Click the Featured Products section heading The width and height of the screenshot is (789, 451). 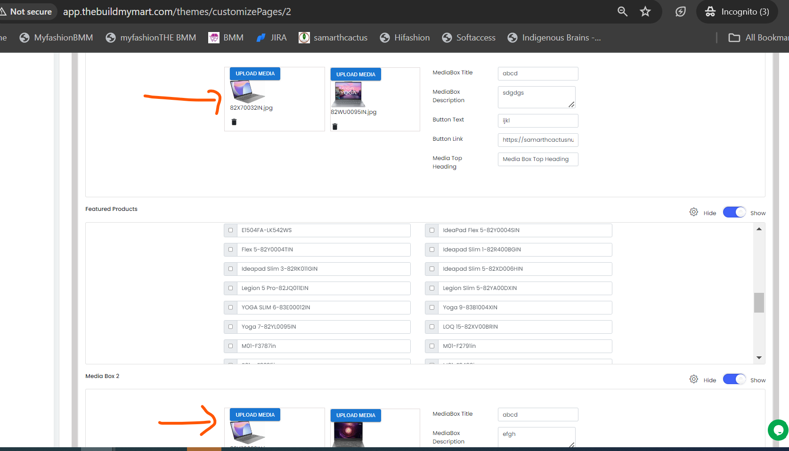(111, 209)
